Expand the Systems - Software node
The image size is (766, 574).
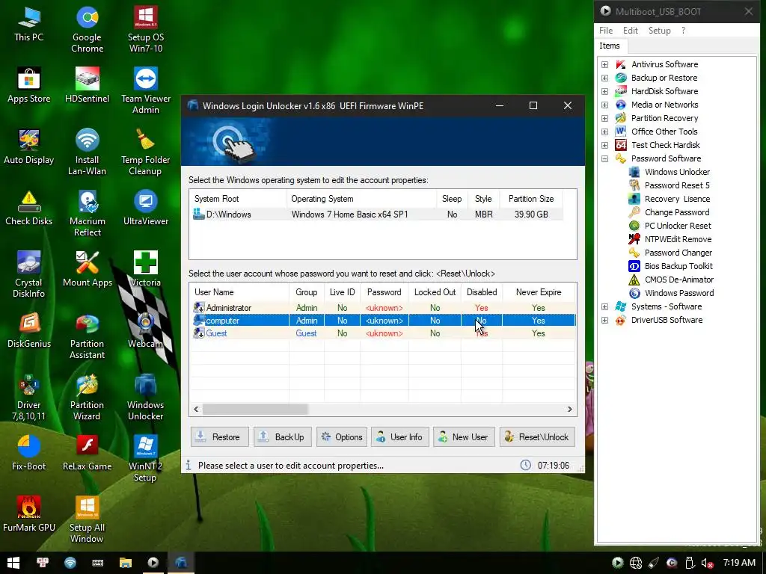pyautogui.click(x=604, y=306)
